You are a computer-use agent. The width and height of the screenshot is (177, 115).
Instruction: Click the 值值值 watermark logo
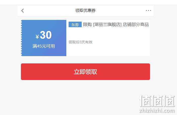[x=157, y=101]
